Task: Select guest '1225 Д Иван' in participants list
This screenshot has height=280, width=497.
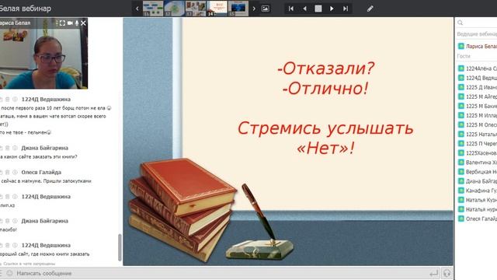Action: point(478,87)
